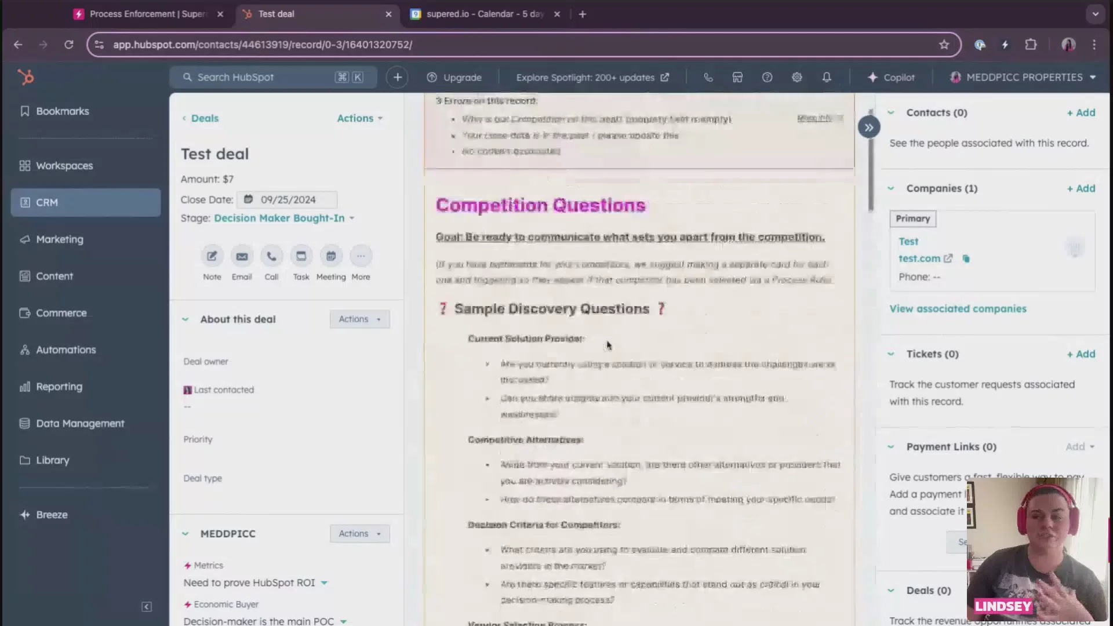The width and height of the screenshot is (1113, 626).
Task: Collapse the Deals section
Action: click(x=891, y=591)
